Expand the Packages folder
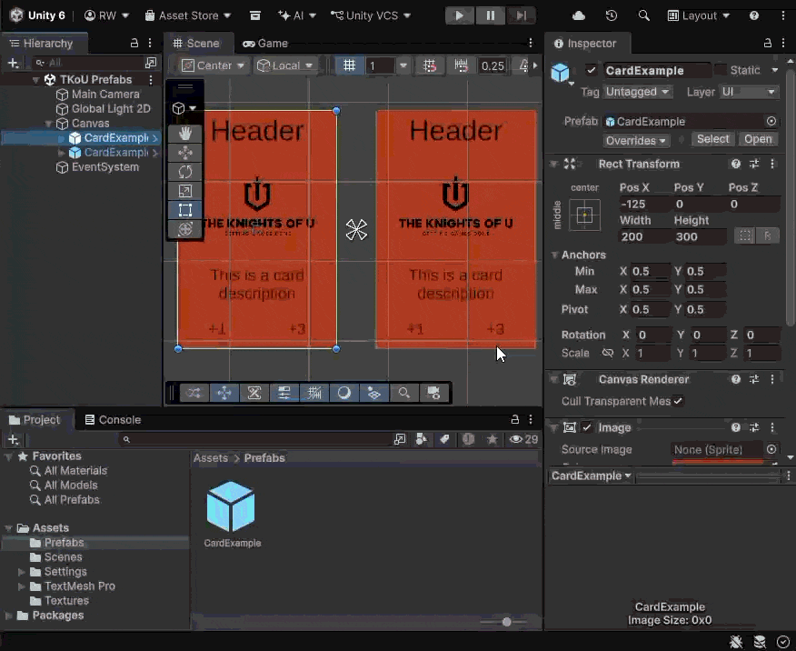This screenshot has height=651, width=796. point(8,616)
